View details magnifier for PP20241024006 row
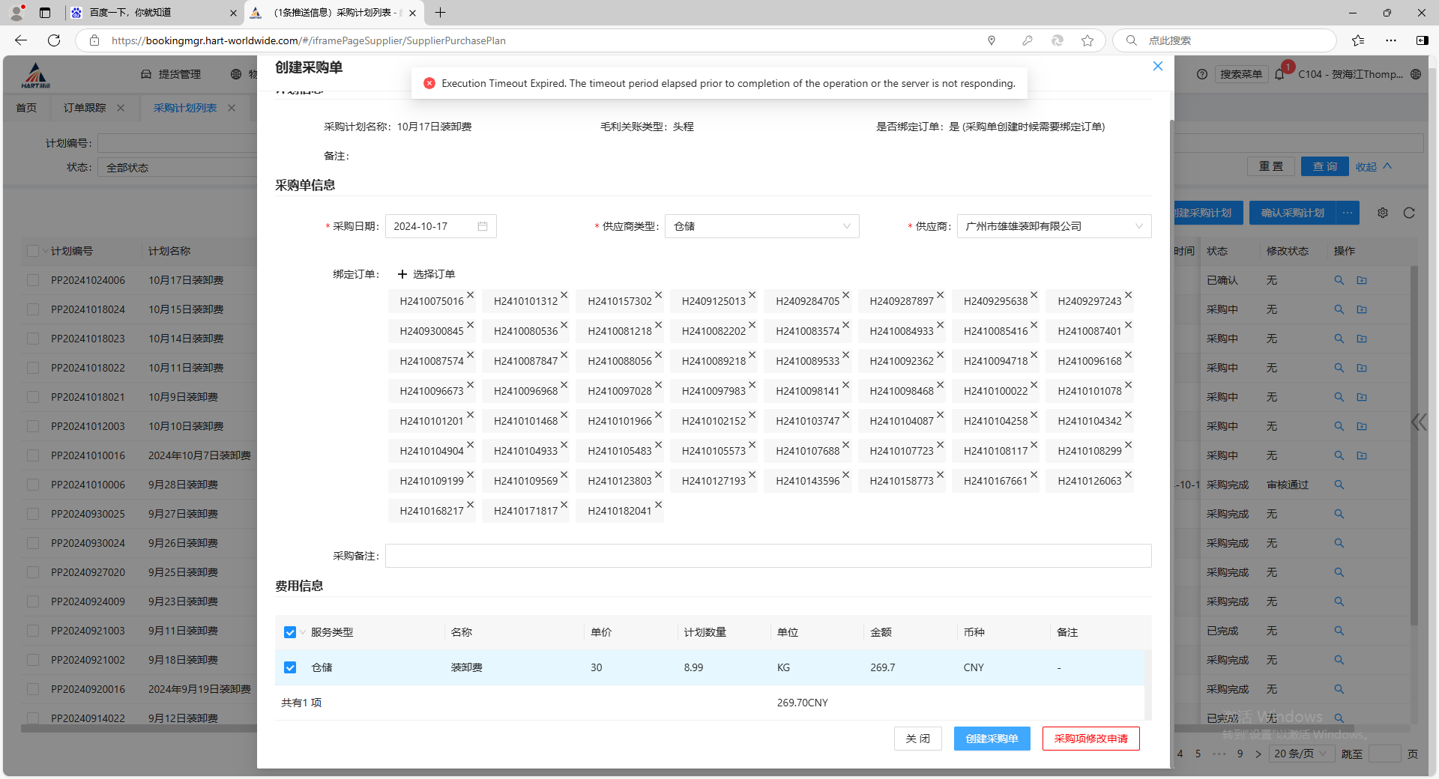 pos(1339,280)
